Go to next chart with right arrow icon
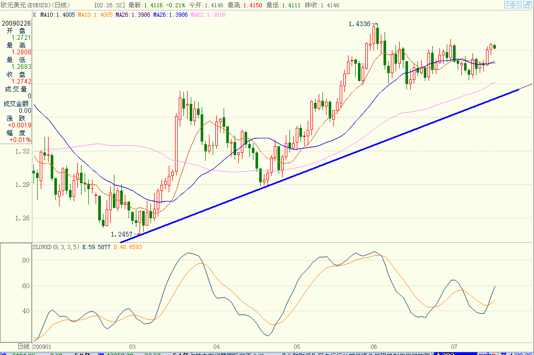This screenshot has height=355, width=534. (517, 4)
